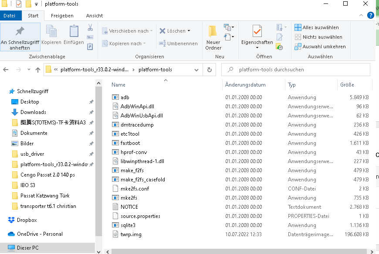
Task: Open the usb_driver folder in sidebar
Action: tap(28, 154)
